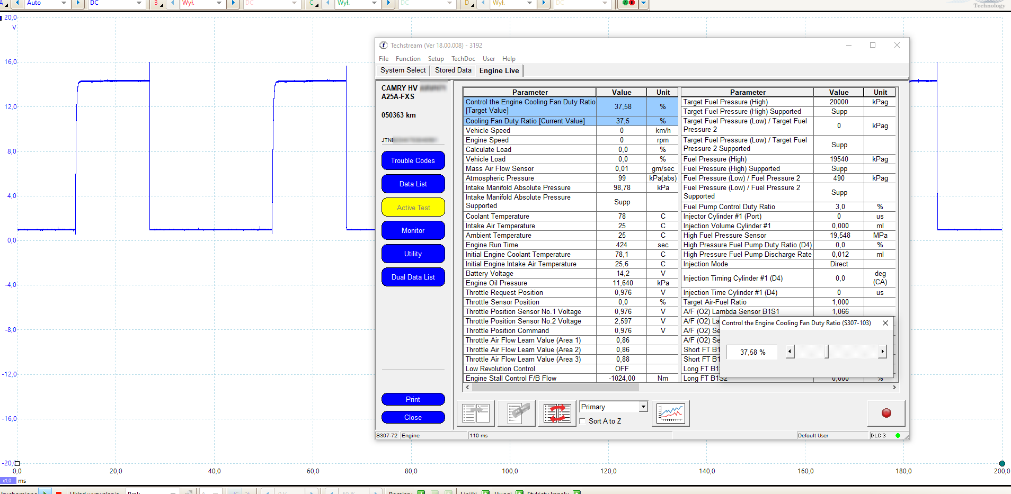This screenshot has width=1011, height=494.
Task: Click the fan duty ratio slider thumb
Action: pos(827,352)
